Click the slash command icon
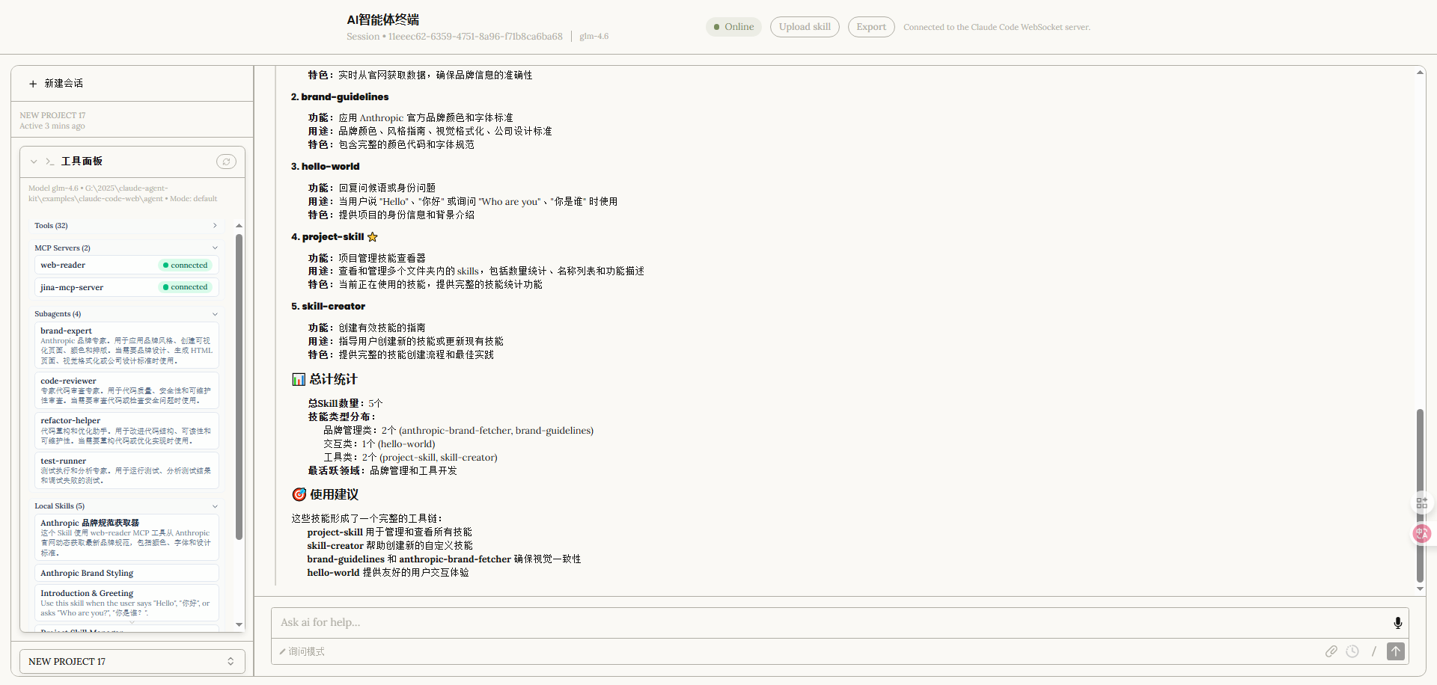Image resolution: width=1437 pixels, height=685 pixels. pos(1373,651)
